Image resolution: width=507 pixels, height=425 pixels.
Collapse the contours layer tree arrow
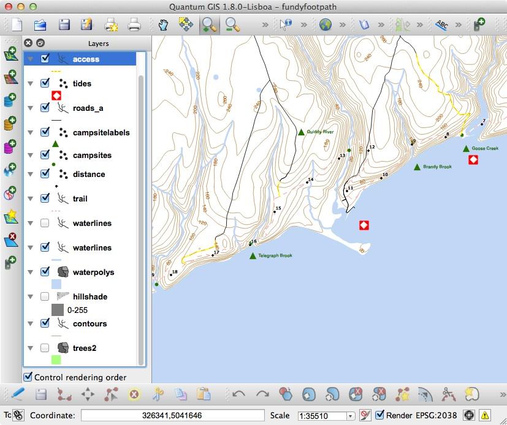[x=29, y=323]
